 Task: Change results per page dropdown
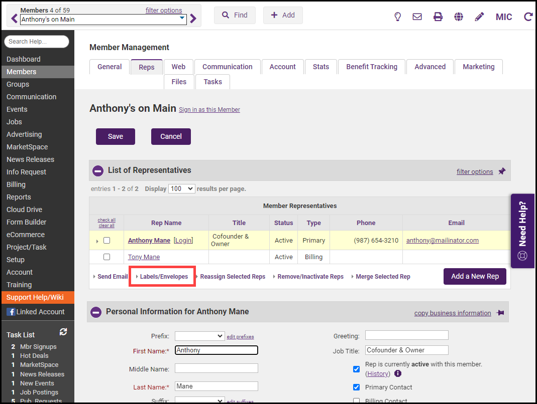tap(182, 189)
